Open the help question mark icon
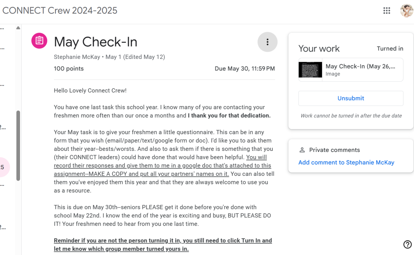Image resolution: width=414 pixels, height=255 pixels. [x=407, y=244]
